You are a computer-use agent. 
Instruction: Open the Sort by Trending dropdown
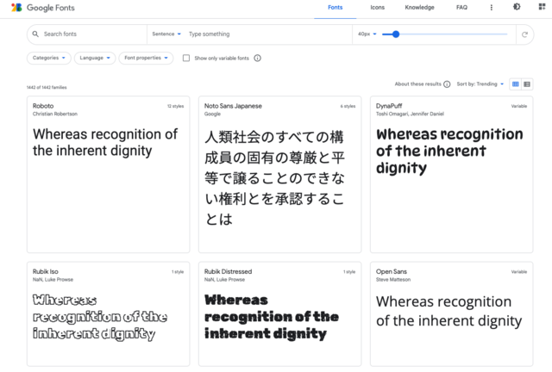pyautogui.click(x=480, y=84)
